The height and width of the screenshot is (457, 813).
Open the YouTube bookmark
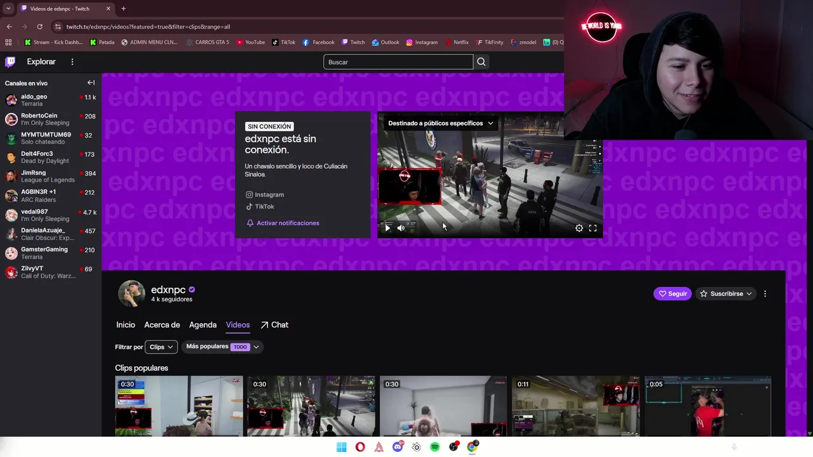(x=250, y=43)
